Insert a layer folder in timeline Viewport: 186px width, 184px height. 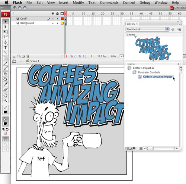[23, 56]
